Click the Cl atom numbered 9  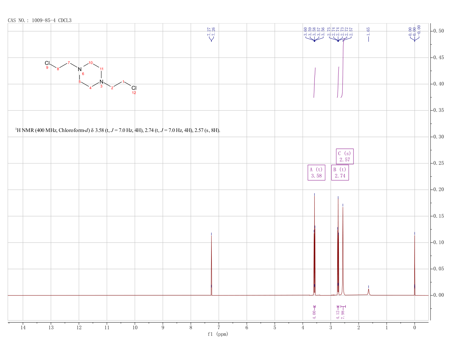click(x=47, y=63)
